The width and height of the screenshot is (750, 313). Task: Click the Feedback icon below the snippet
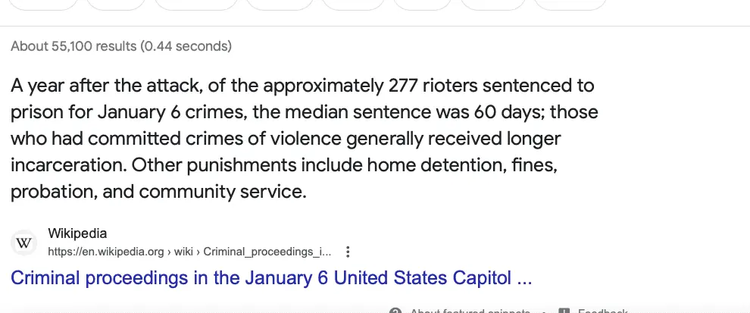click(564, 311)
